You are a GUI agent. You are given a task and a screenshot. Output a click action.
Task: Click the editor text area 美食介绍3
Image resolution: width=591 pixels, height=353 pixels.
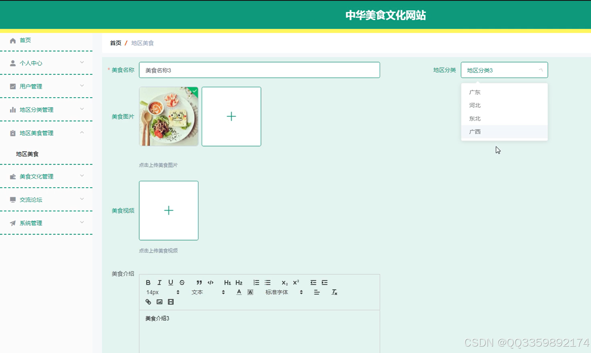click(260, 331)
